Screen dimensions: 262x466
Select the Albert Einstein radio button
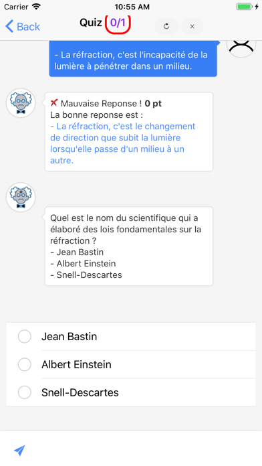(x=25, y=364)
